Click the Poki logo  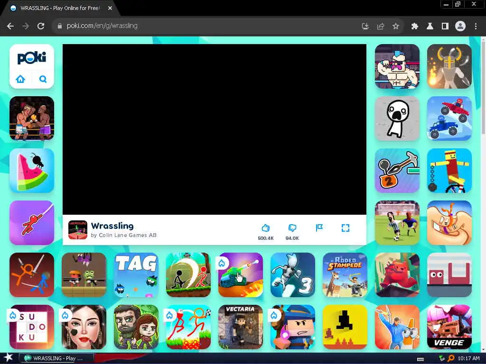click(x=32, y=58)
